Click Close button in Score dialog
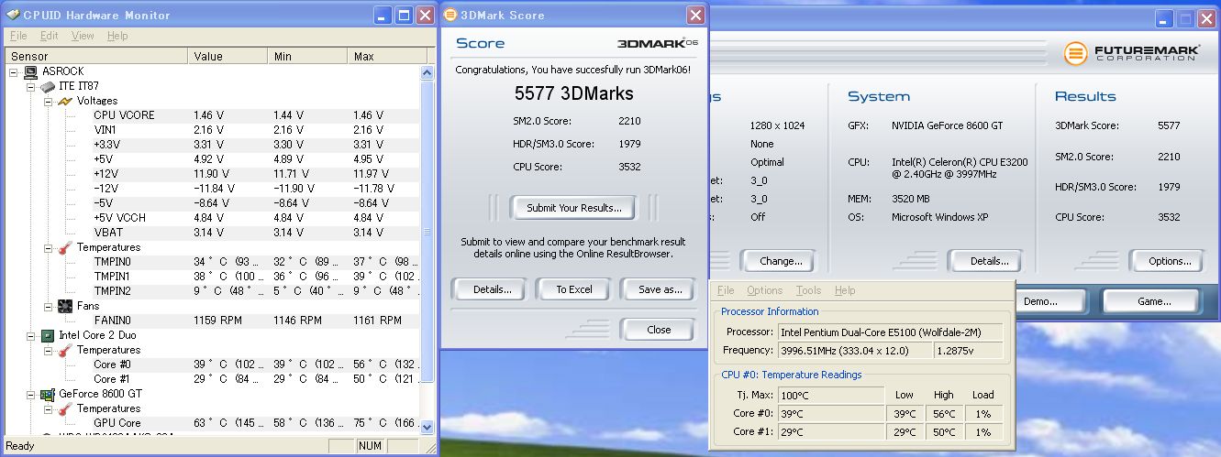The height and width of the screenshot is (457, 1221). pos(658,330)
